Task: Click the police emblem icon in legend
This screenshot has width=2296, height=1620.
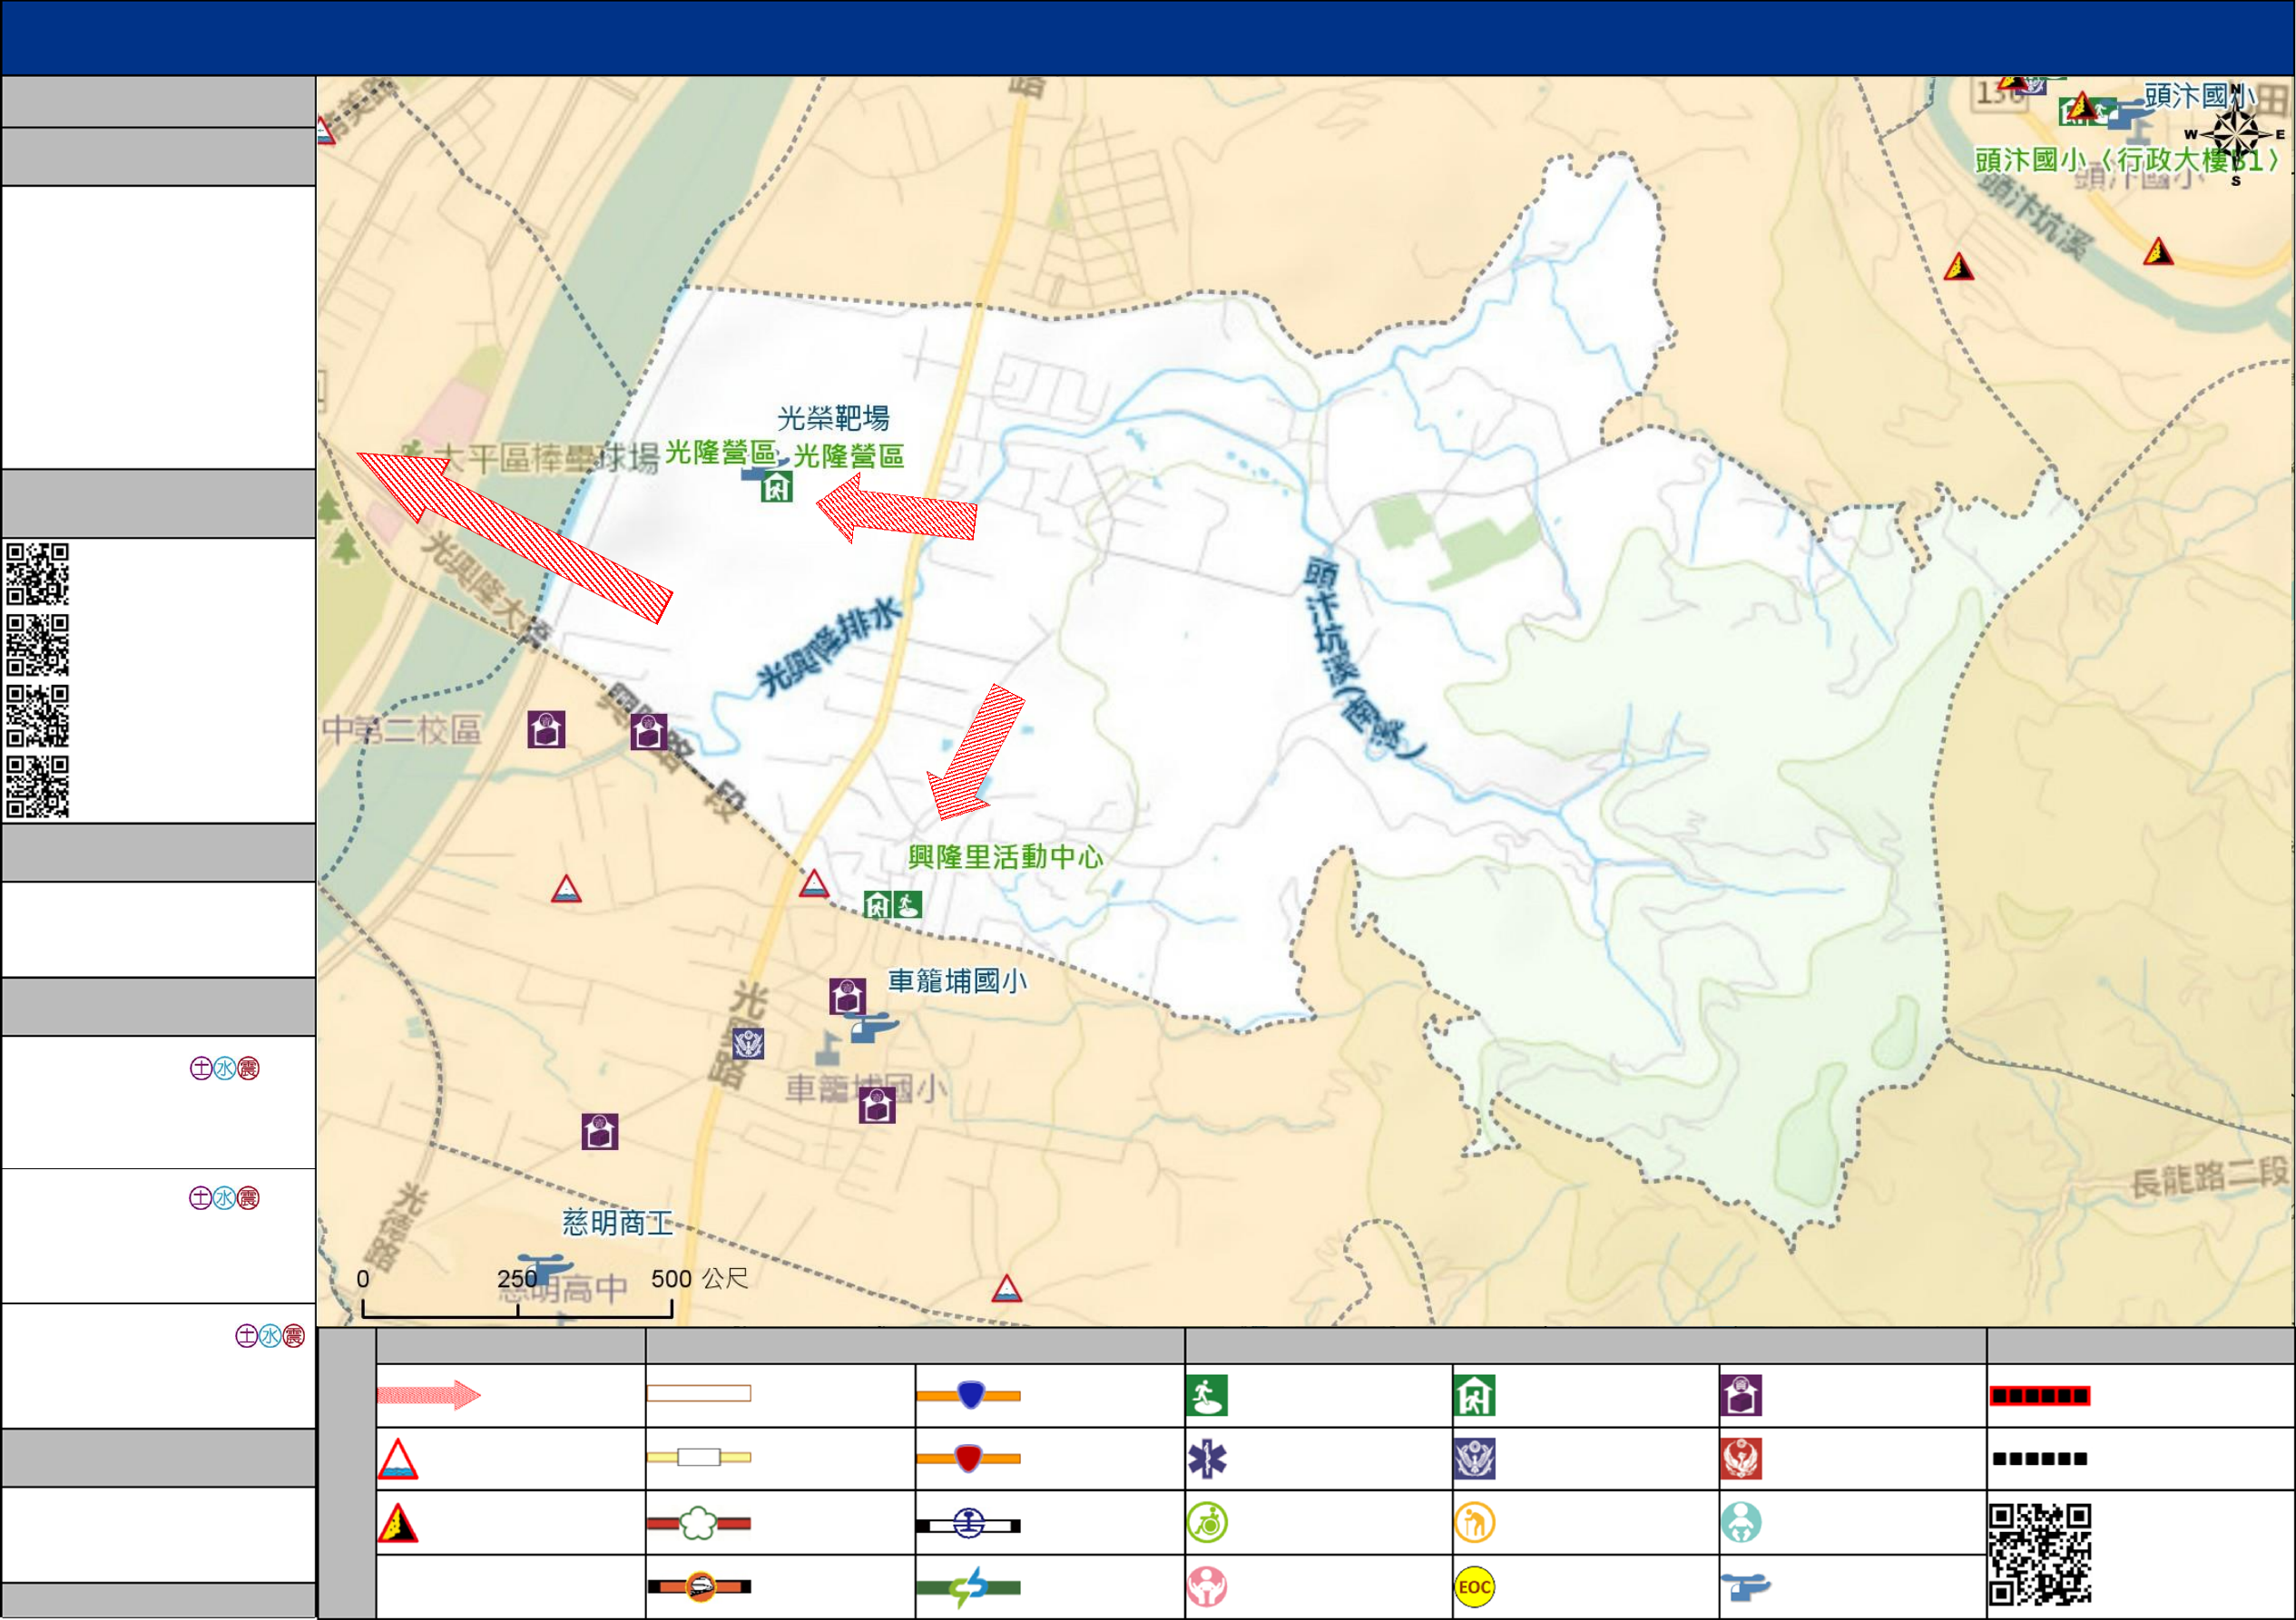Action: 1475,1459
